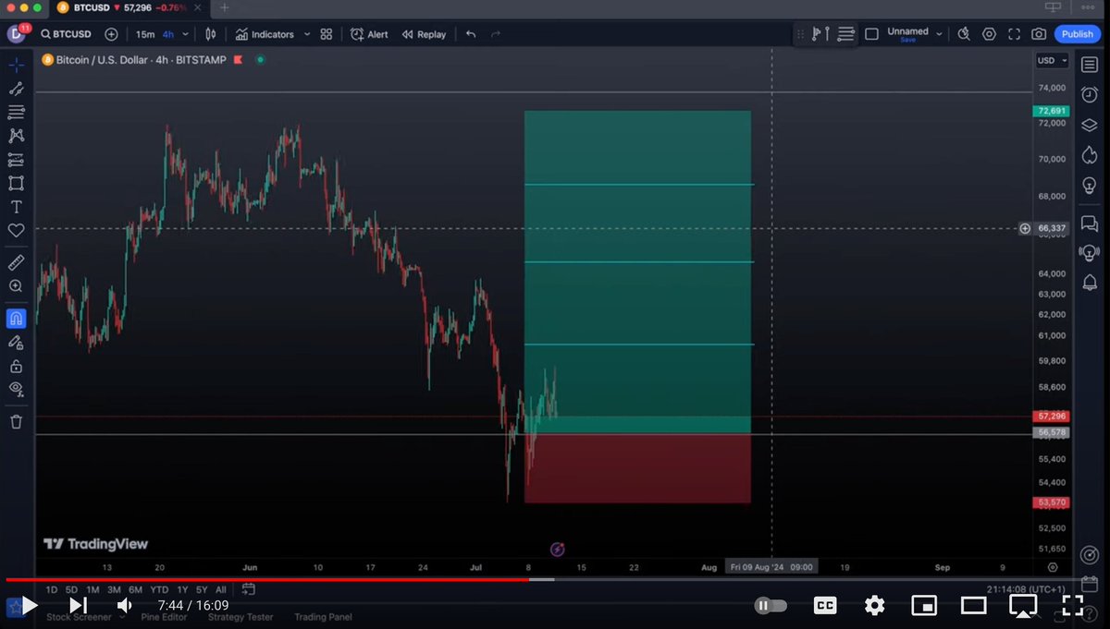This screenshot has width=1110, height=629.
Task: Select the 4h timeframe
Action: (168, 34)
